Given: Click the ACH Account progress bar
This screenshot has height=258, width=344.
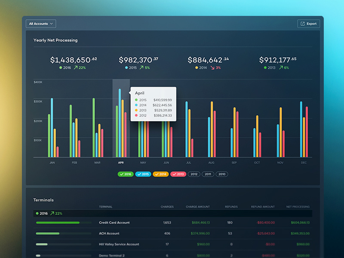Looking at the screenshot, I should [x=64, y=233].
